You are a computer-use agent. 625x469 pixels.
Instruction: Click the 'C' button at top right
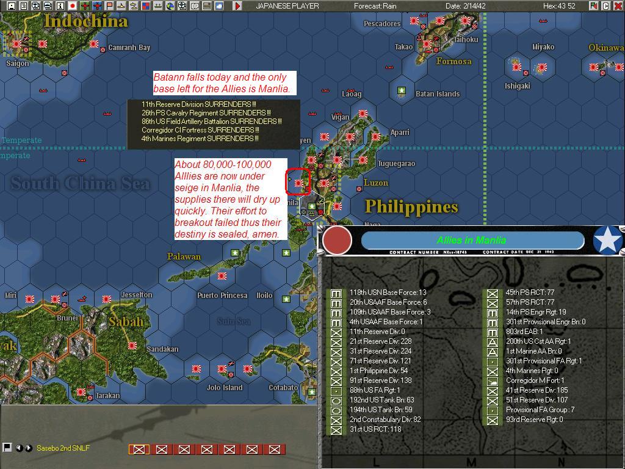[606, 5]
